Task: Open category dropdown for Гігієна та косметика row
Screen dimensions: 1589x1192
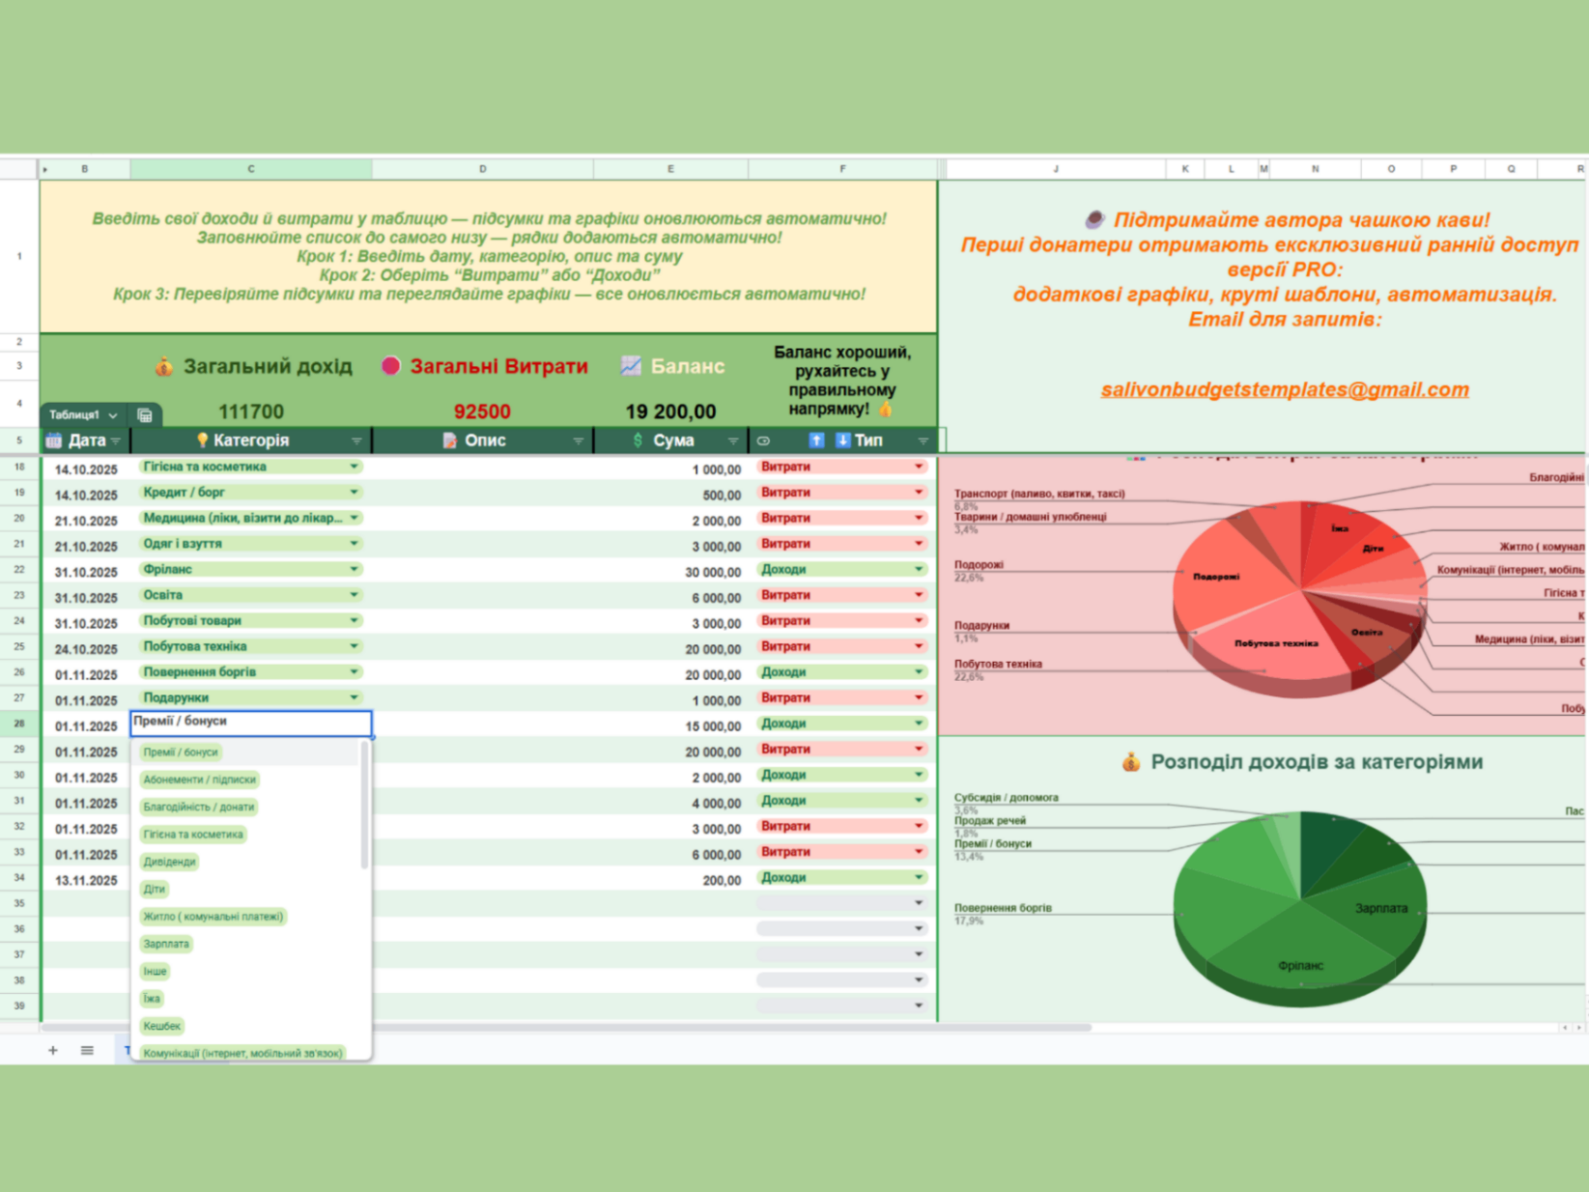Action: pyautogui.click(x=354, y=467)
